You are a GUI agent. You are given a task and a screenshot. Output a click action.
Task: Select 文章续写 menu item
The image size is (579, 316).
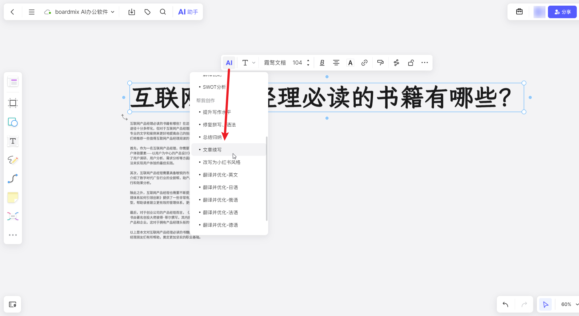point(229,150)
